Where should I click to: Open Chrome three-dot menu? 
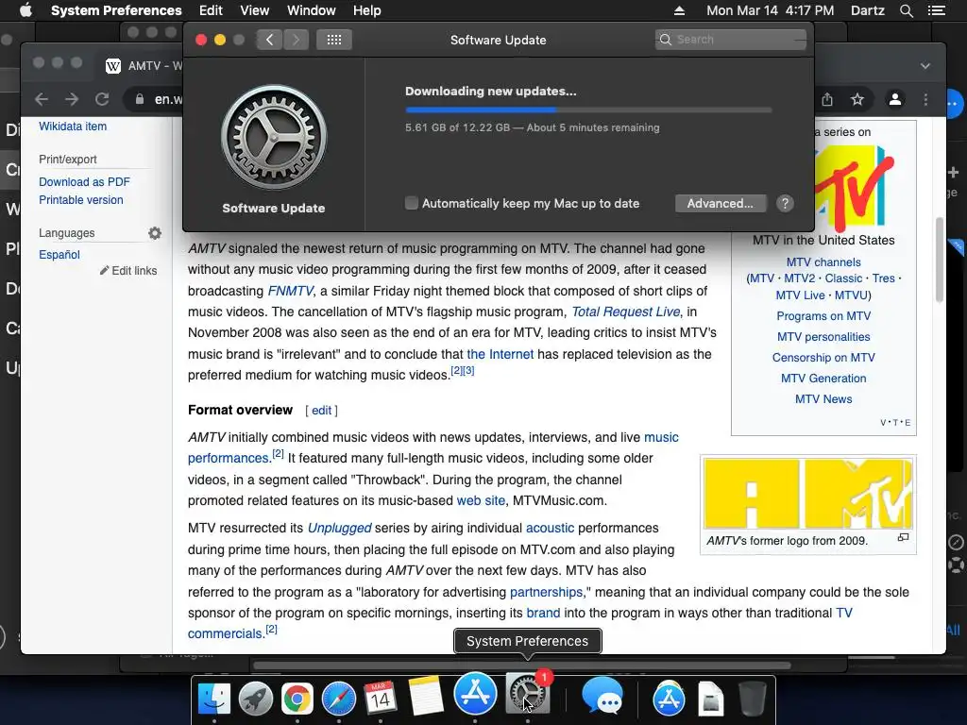(925, 99)
